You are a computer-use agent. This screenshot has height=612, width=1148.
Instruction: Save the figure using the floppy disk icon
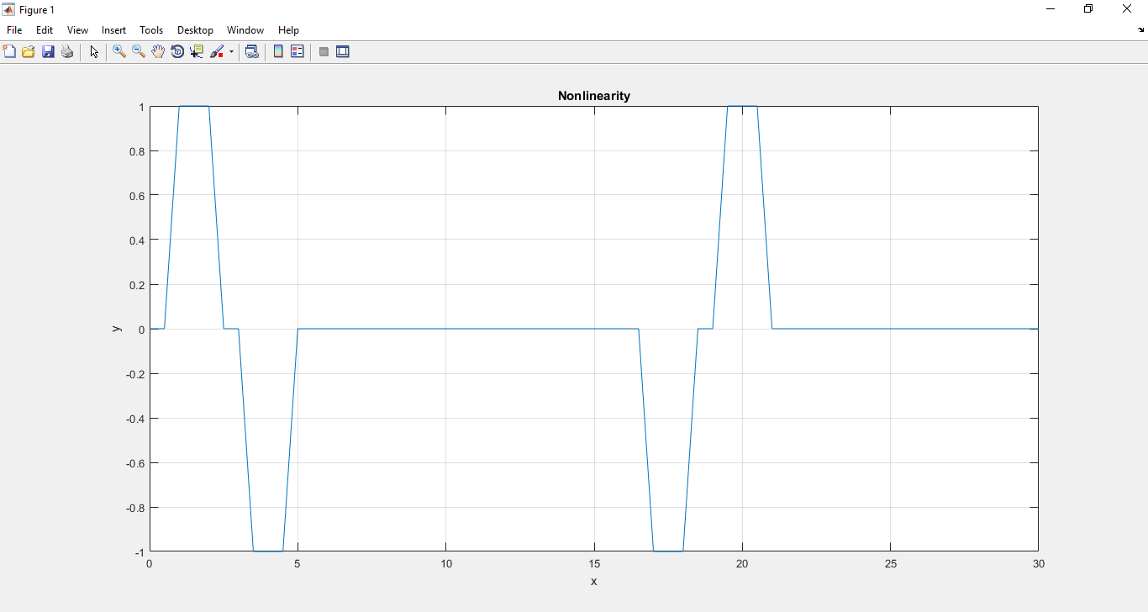pyautogui.click(x=48, y=51)
